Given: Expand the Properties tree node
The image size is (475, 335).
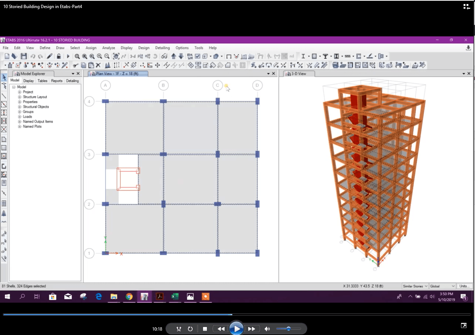Looking at the screenshot, I should [20, 102].
